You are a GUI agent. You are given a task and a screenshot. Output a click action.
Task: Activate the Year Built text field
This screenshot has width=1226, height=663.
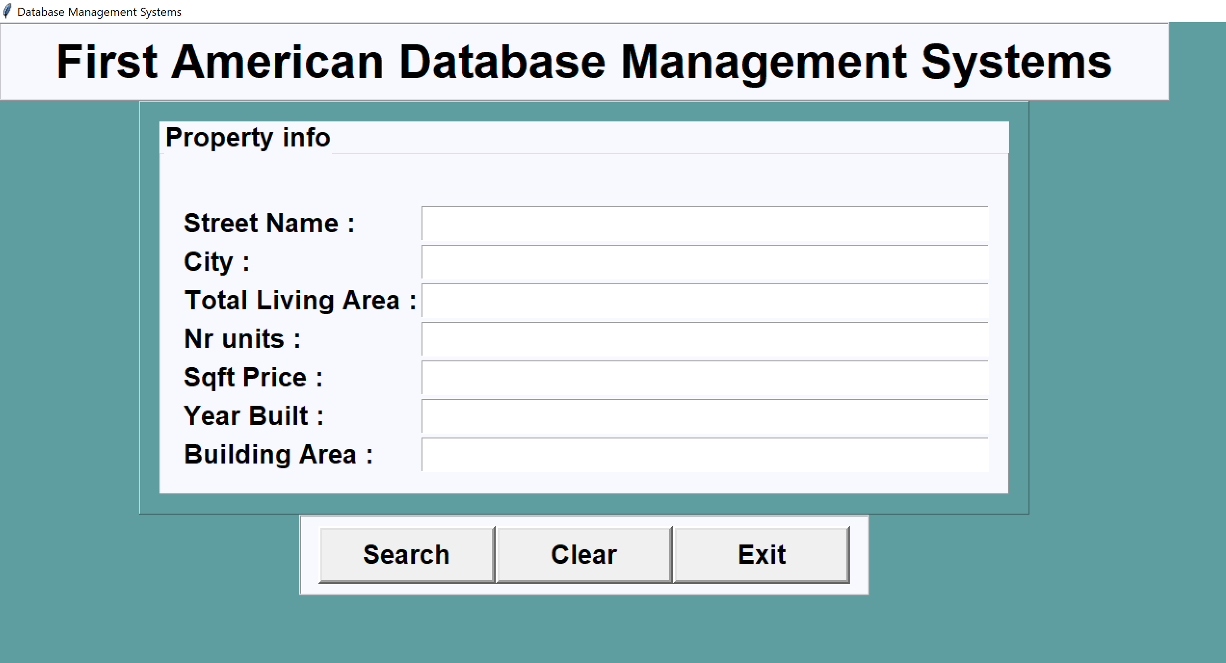[x=705, y=416]
